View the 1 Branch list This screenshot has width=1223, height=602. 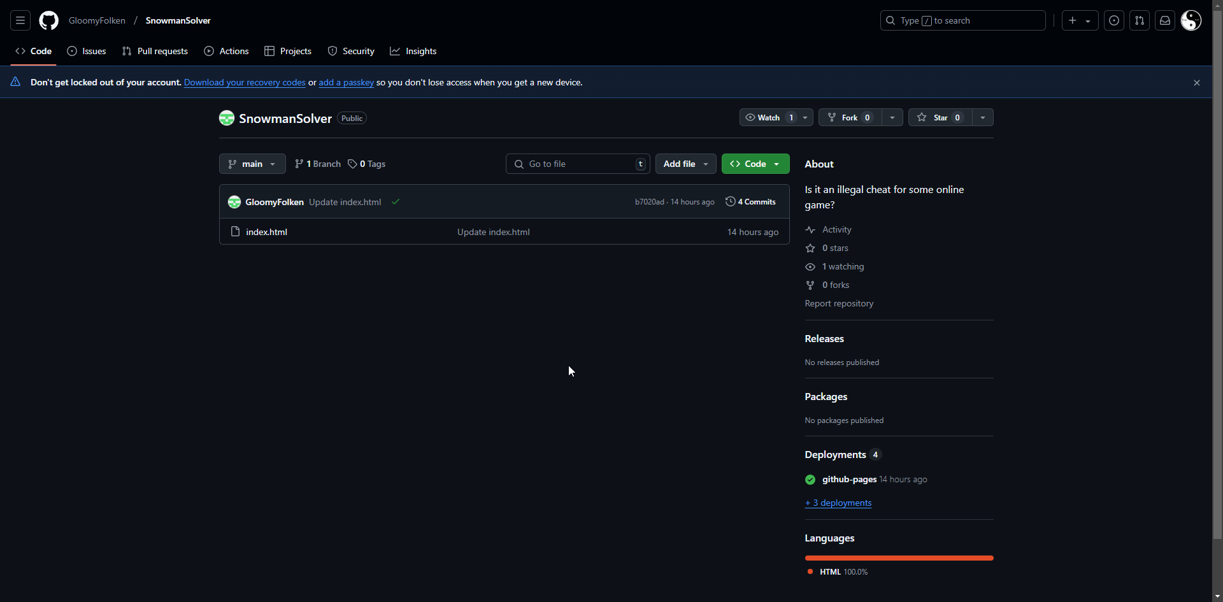tap(318, 164)
